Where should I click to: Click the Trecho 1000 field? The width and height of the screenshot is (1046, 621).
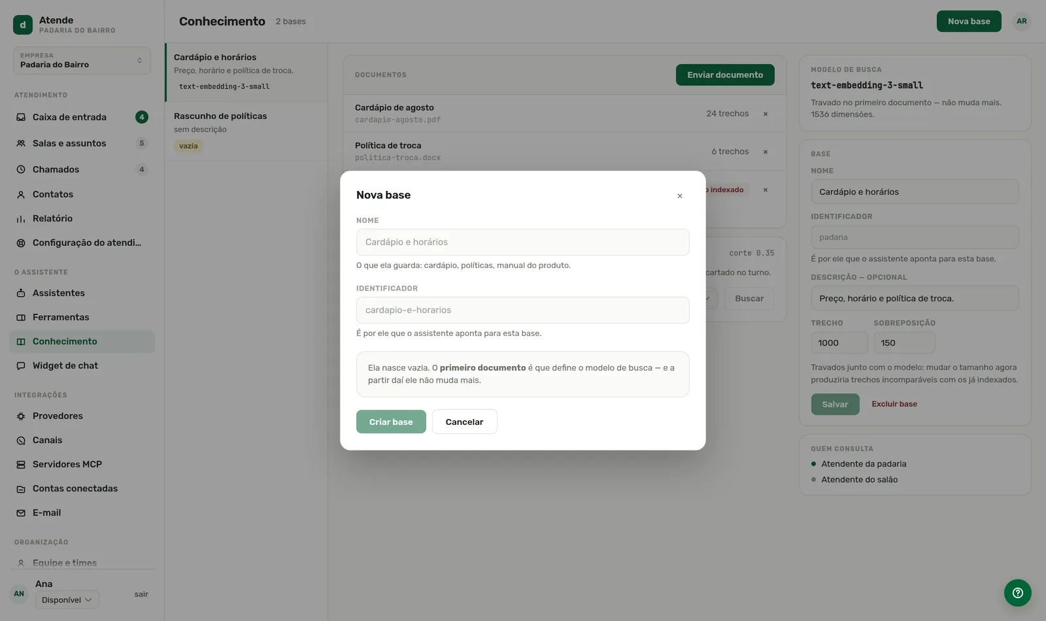tap(839, 343)
